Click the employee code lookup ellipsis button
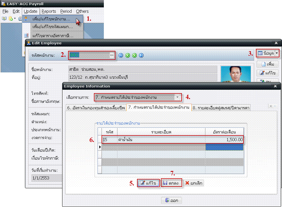 tap(112, 55)
